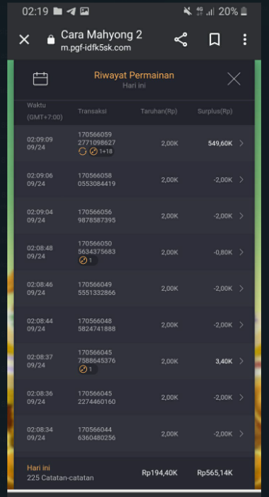The height and width of the screenshot is (497, 269).
Task: Tap the Telegram notification icon in status bar
Action: [71, 12]
